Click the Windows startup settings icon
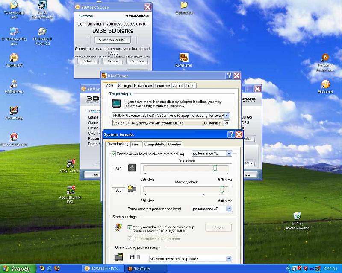Image resolution: width=342 pixels, height=273 pixels. pyautogui.click(x=118, y=227)
